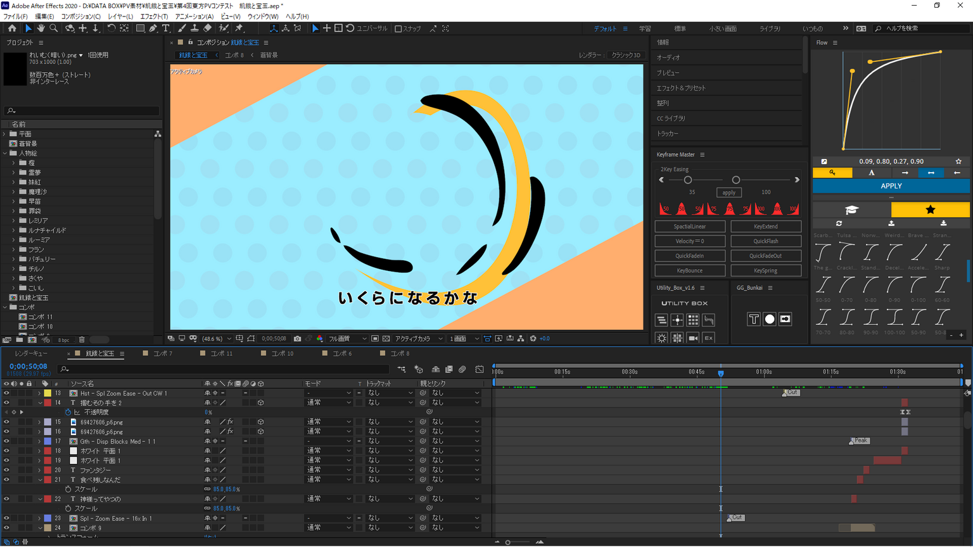Screen dimensions: 973x547
Task: Click the KeyBounce button
Action: (689, 270)
